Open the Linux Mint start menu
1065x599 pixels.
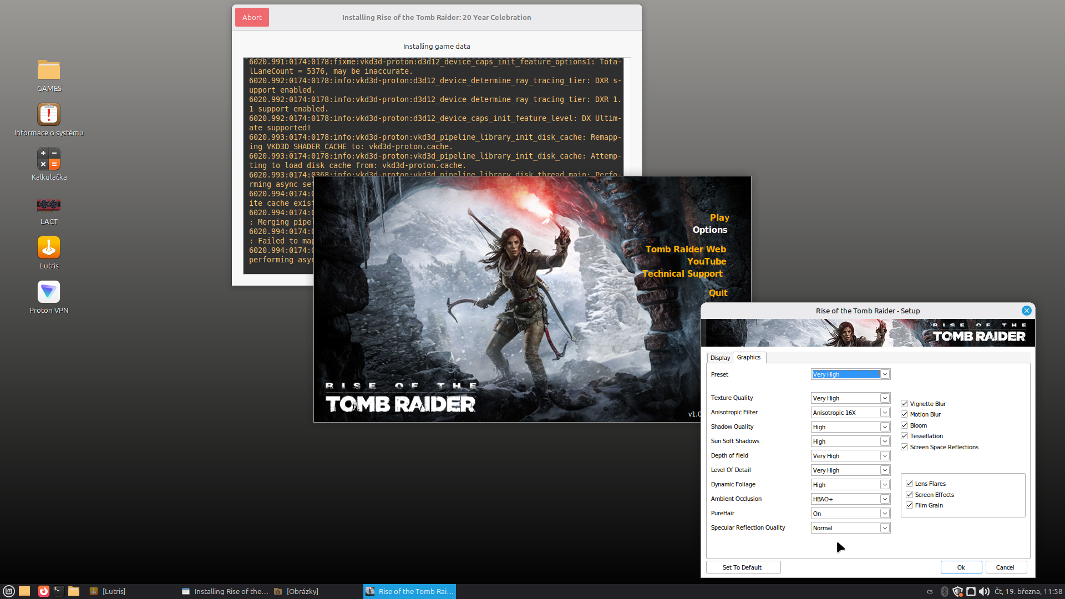click(8, 591)
